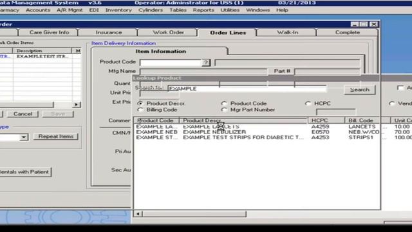Open the Cylinders menu
This screenshot has width=412, height=232.
coord(150,10)
